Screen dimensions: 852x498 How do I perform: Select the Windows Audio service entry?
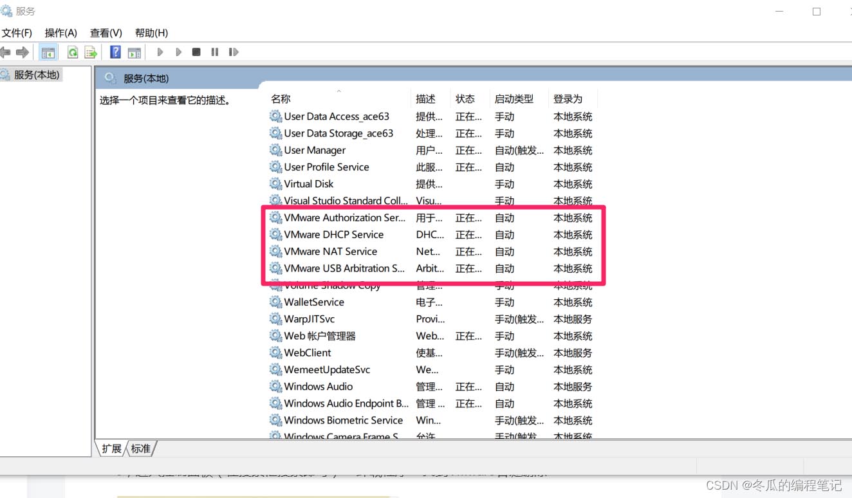pos(318,387)
